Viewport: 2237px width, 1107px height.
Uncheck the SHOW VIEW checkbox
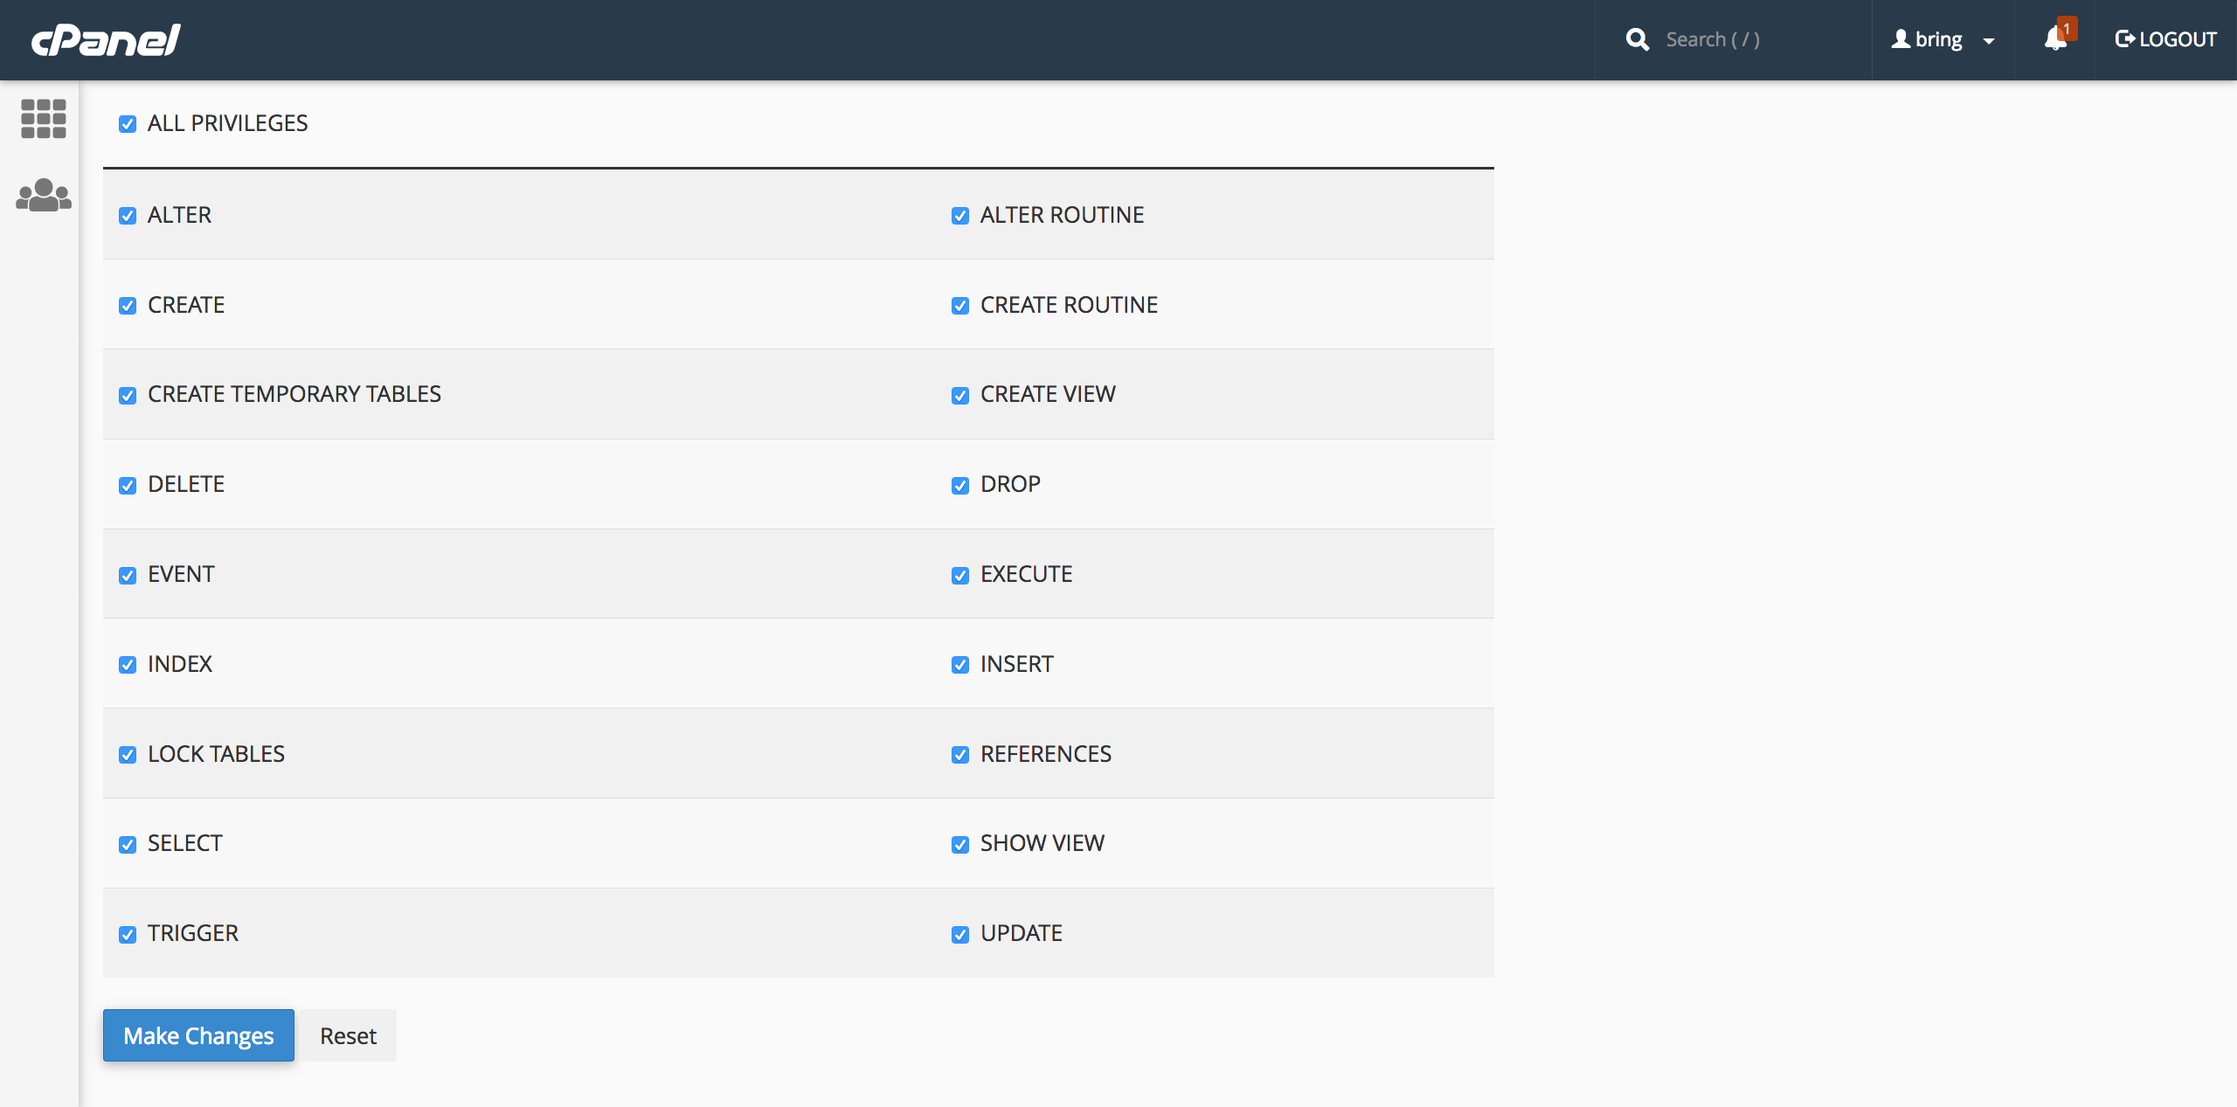[960, 845]
